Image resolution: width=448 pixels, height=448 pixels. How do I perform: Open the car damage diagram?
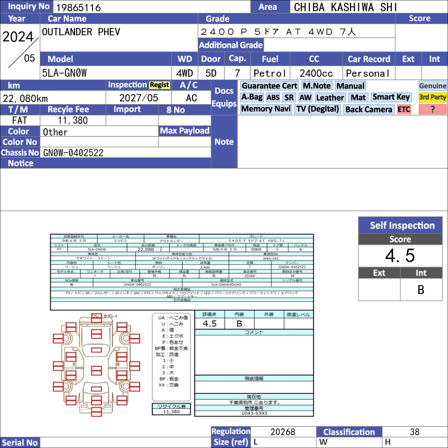tap(96, 365)
